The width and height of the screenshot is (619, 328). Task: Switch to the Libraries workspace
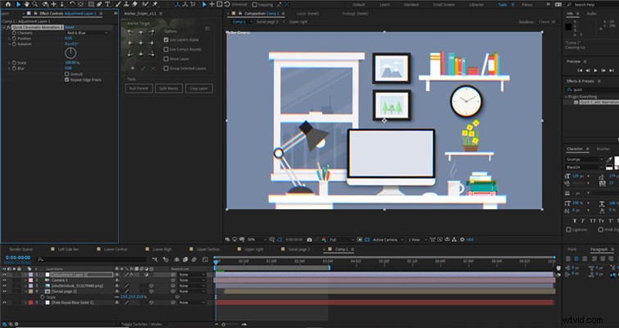(476, 5)
